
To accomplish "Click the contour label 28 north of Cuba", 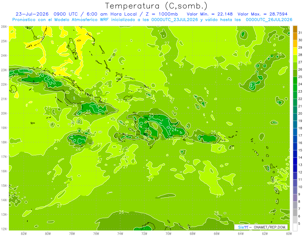I will click(63, 69).
